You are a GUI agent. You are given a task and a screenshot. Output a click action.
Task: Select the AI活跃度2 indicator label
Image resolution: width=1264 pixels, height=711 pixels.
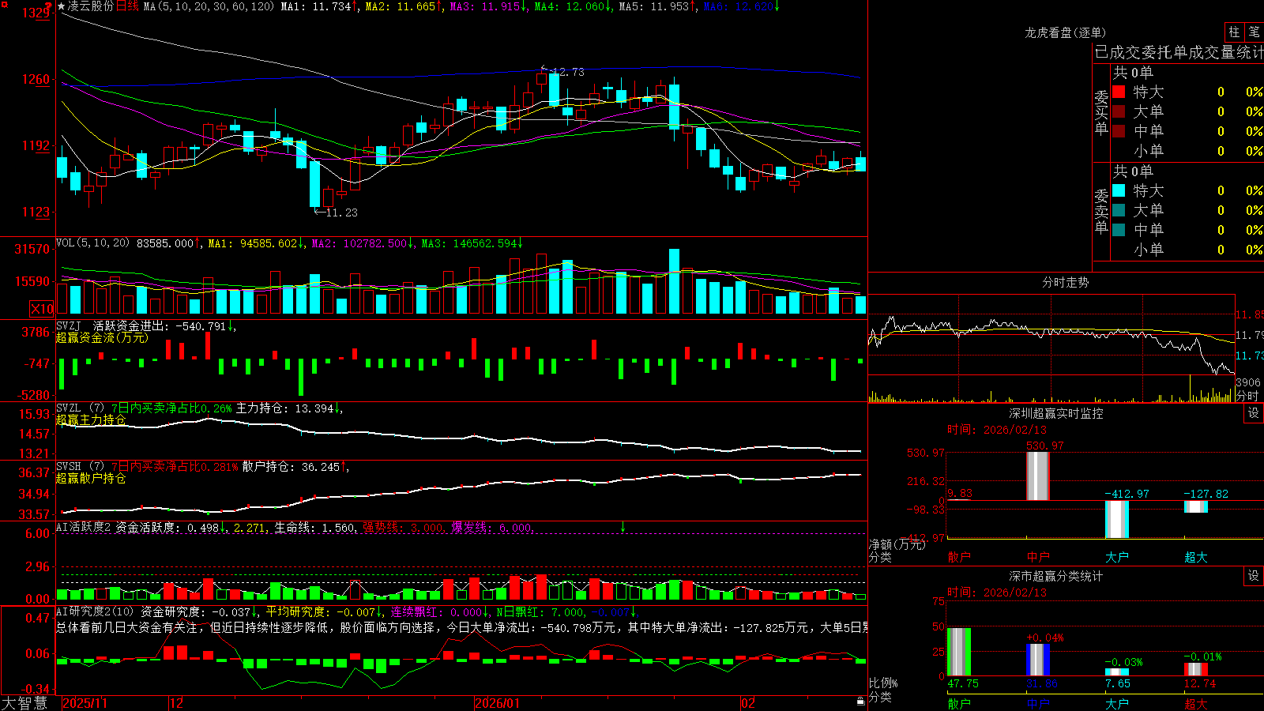pos(84,527)
